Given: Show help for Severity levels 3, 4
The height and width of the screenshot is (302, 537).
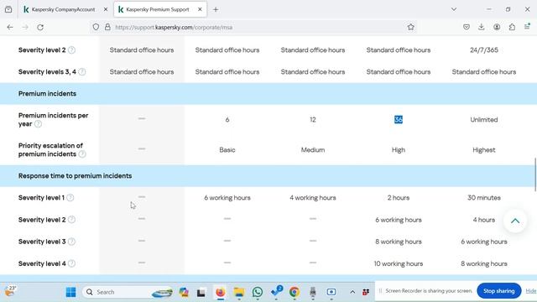Looking at the screenshot, I should click(x=82, y=72).
